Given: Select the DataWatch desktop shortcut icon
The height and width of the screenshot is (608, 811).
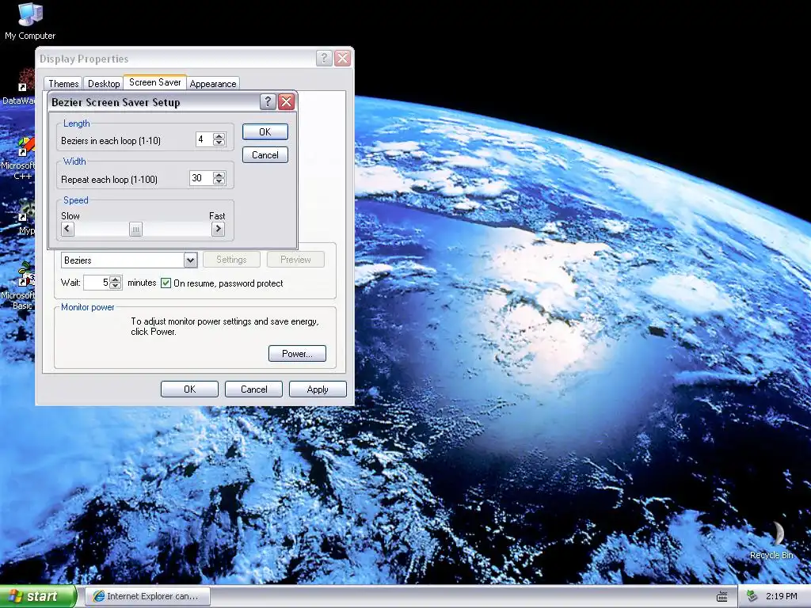Looking at the screenshot, I should pos(18,88).
